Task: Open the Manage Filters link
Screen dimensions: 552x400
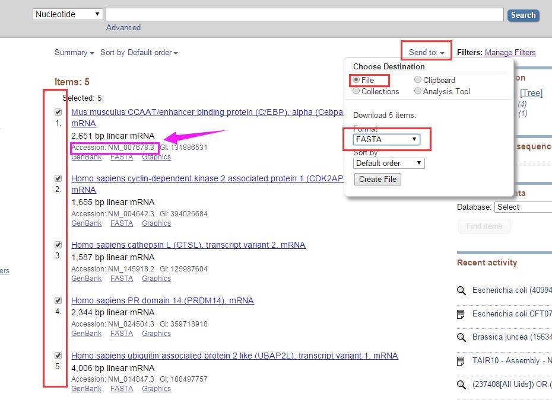Action: tap(510, 52)
